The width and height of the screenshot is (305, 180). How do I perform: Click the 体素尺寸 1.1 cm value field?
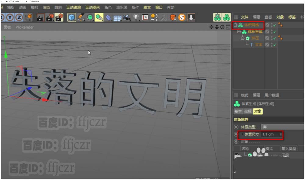[x=270, y=134]
